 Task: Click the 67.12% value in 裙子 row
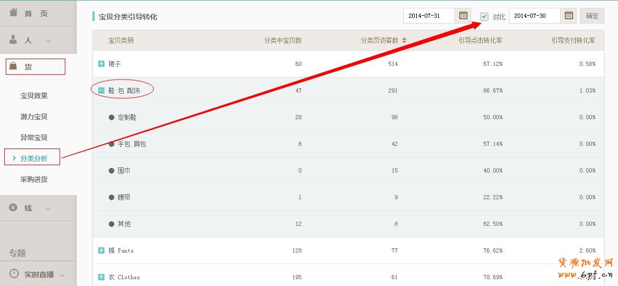pyautogui.click(x=493, y=64)
